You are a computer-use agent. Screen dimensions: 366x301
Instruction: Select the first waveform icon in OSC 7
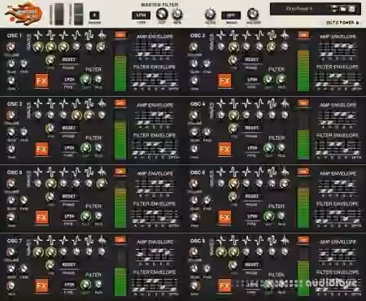click(x=38, y=240)
